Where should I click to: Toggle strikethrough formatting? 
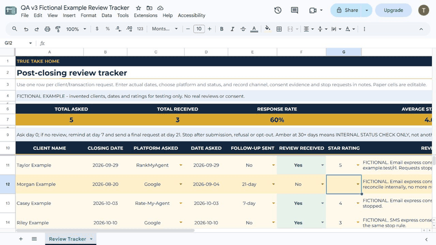click(x=243, y=29)
